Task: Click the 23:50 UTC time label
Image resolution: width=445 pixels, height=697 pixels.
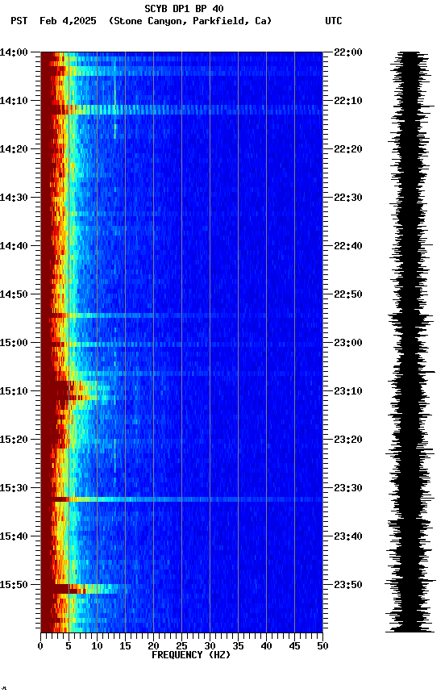Action: tap(348, 585)
